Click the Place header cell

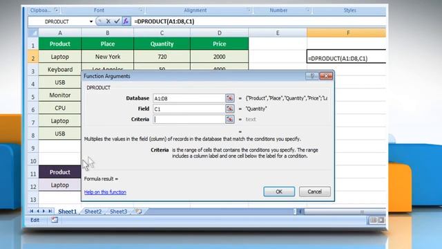108,44
